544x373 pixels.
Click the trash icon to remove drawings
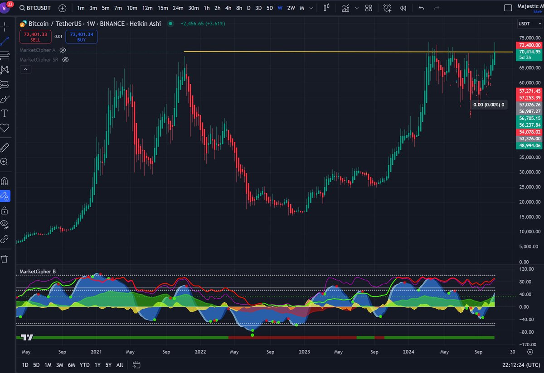(5, 258)
